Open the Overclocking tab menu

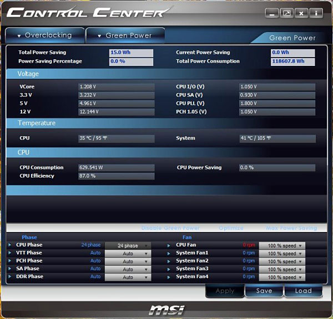44,35
